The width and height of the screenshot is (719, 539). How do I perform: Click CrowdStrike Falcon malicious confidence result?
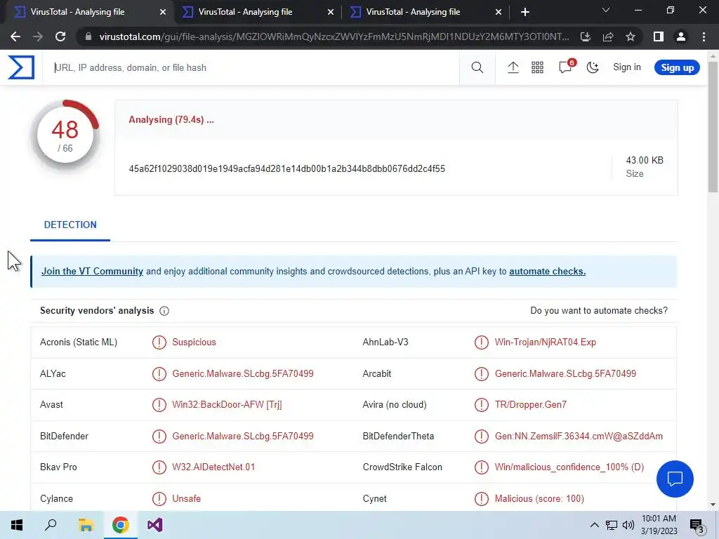pyautogui.click(x=569, y=467)
